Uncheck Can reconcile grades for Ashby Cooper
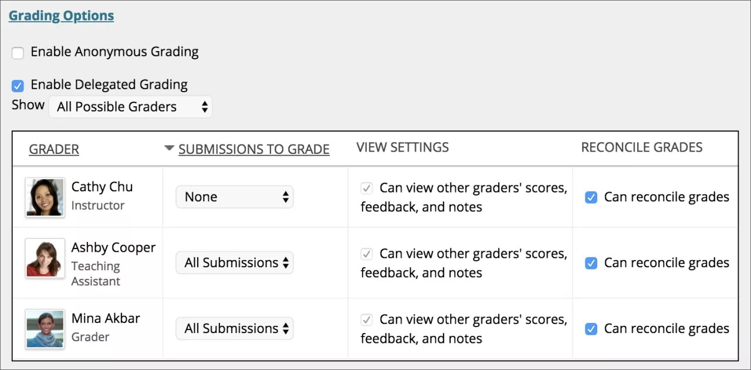Screen dimensions: 751x370 pyautogui.click(x=591, y=264)
